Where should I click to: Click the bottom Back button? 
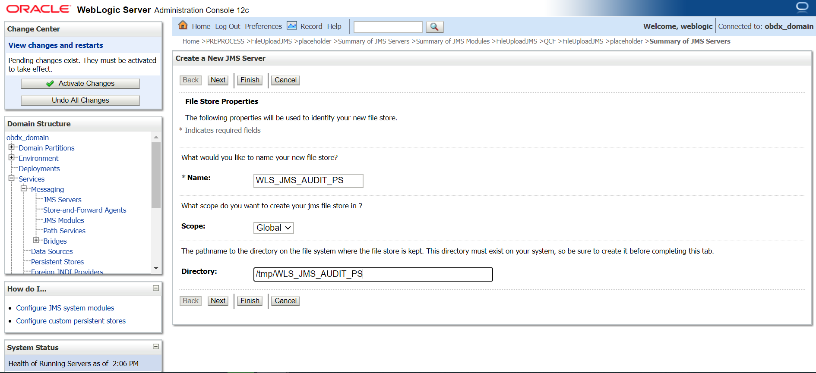coord(190,301)
